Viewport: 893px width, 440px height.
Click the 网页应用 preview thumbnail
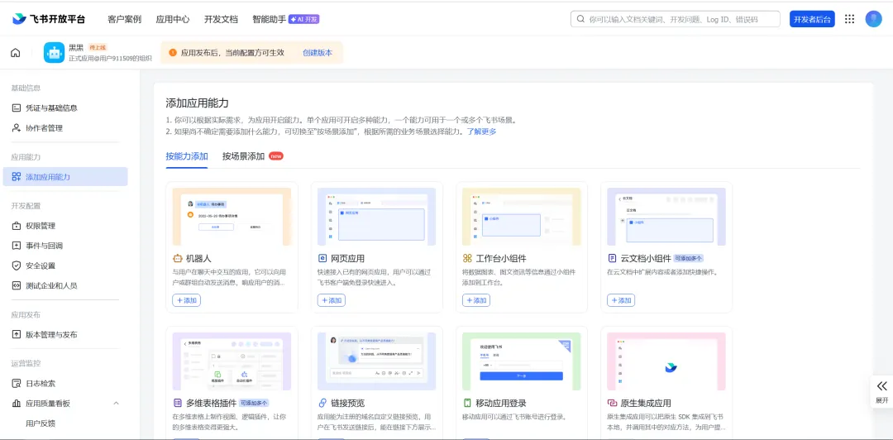click(x=376, y=217)
